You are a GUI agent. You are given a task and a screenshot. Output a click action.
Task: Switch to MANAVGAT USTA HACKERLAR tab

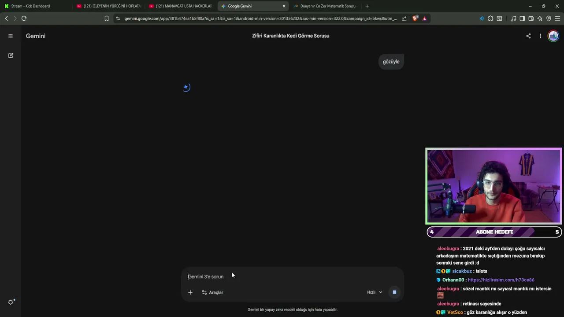pos(181,6)
